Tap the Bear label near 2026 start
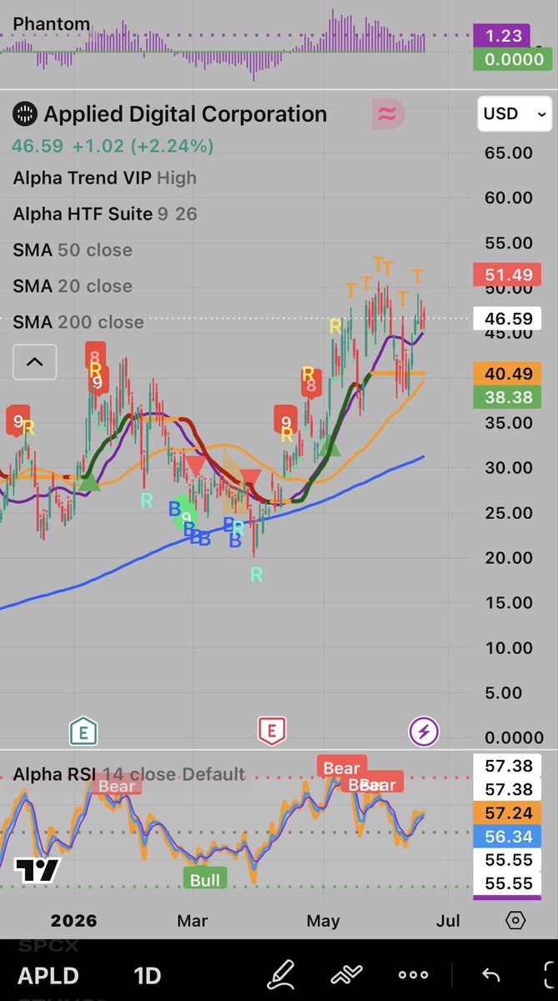The image size is (558, 1001). 117,785
